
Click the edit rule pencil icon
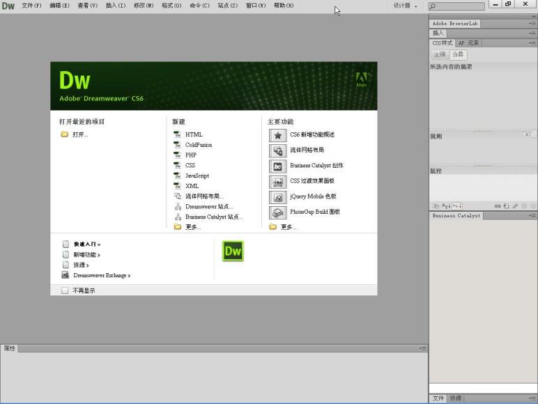pyautogui.click(x=515, y=205)
